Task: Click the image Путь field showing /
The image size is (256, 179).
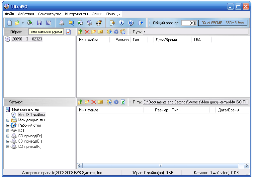Action: coord(196,32)
